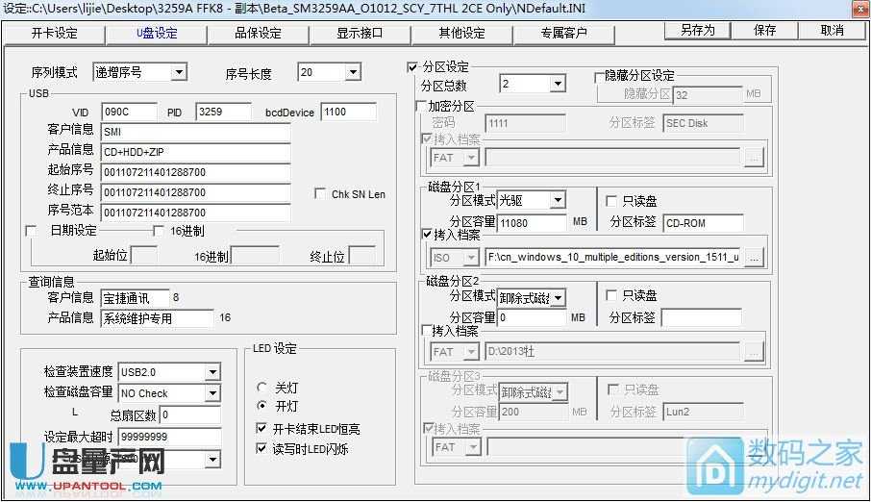Click the 另存为 button
This screenshot has height=502, width=871.
point(698,31)
